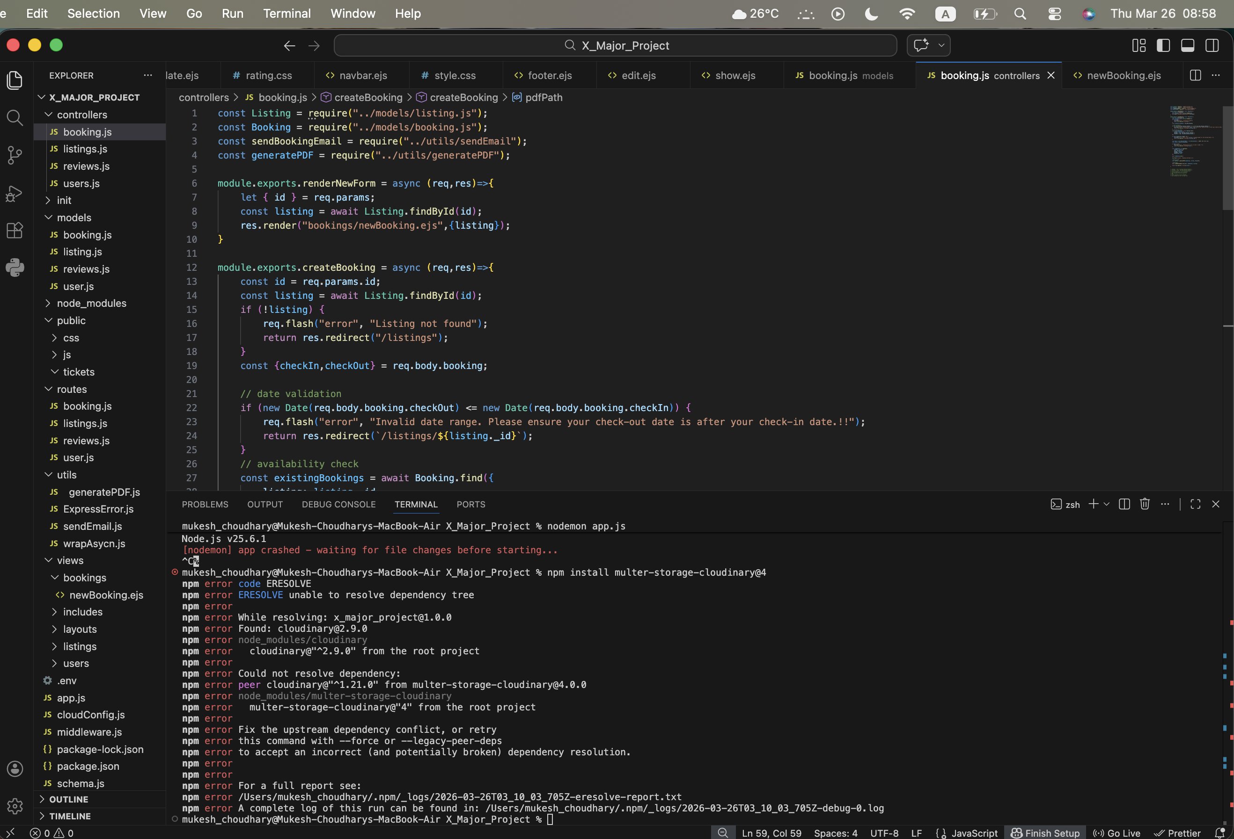Toggle primary sidebar visibility in title bar
Screen dimensions: 1234x839
1163,46
